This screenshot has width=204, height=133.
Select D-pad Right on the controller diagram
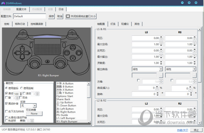pos(27,53)
